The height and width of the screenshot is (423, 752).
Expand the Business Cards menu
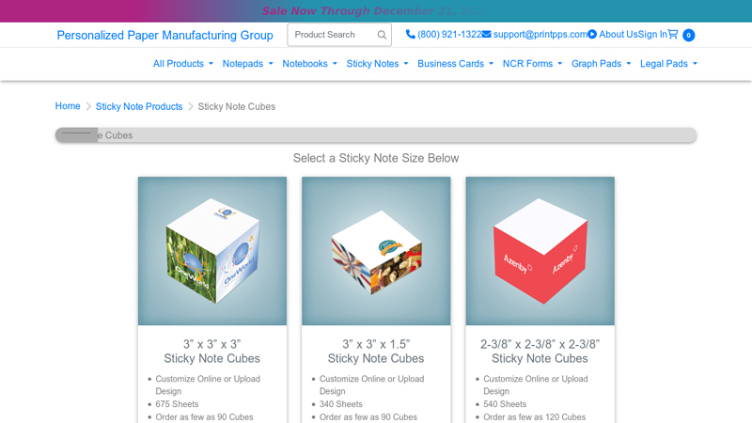(x=455, y=64)
